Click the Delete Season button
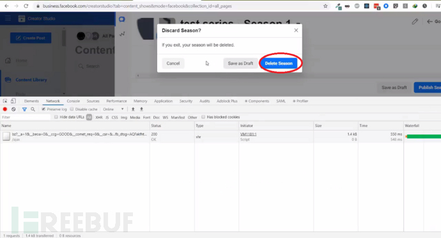 (x=279, y=63)
